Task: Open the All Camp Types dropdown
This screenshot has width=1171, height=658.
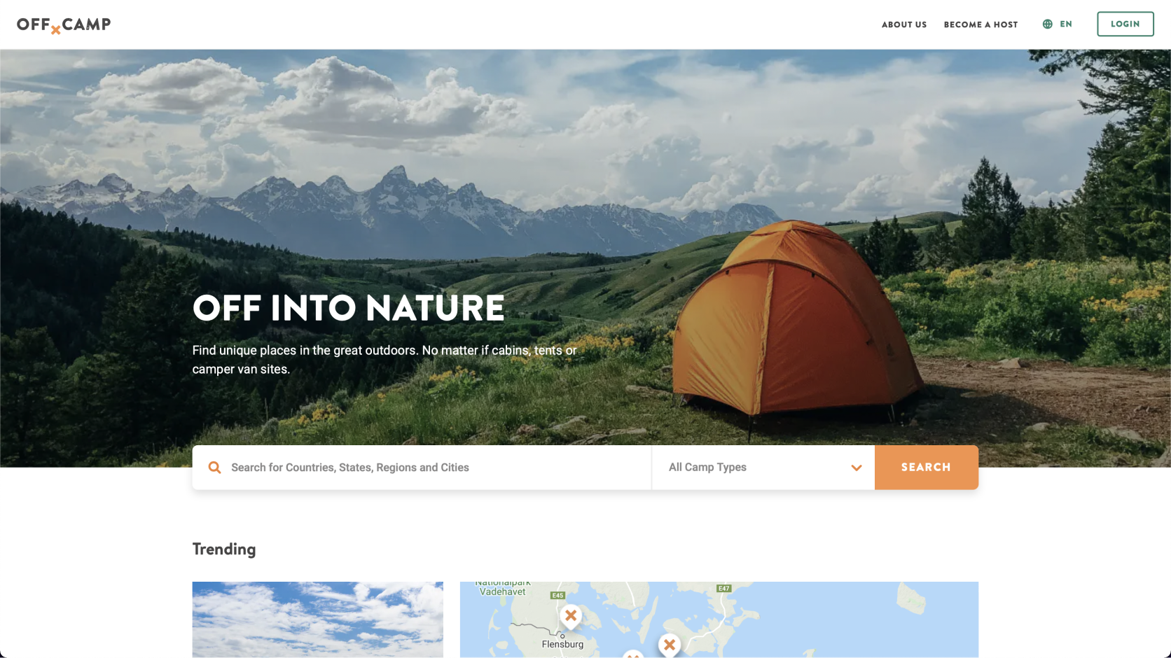Action: coord(763,468)
